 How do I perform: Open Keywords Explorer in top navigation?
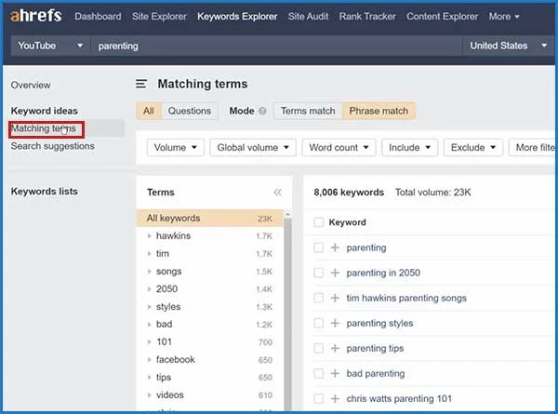[x=237, y=17]
